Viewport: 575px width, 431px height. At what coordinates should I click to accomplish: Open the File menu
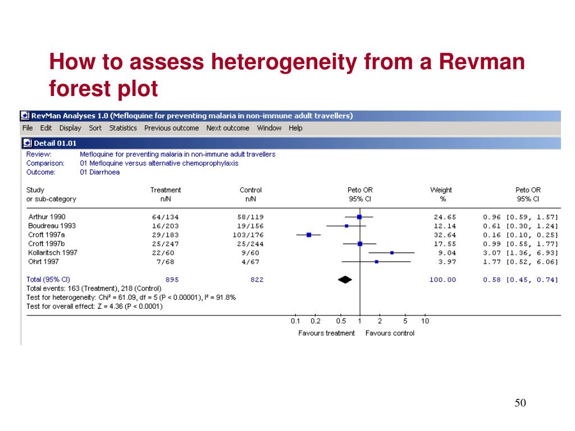(x=28, y=128)
